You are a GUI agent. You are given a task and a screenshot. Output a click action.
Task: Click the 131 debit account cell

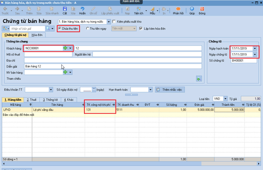[100, 110]
